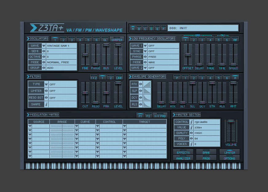Step the master QUALITY arrows
This screenshot has width=268, height=192.
click(191, 133)
